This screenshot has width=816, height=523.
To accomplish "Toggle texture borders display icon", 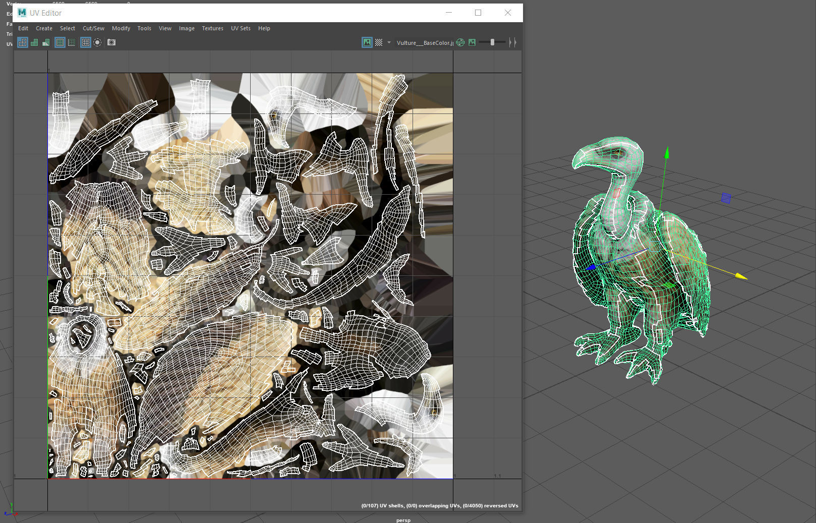I will (60, 43).
